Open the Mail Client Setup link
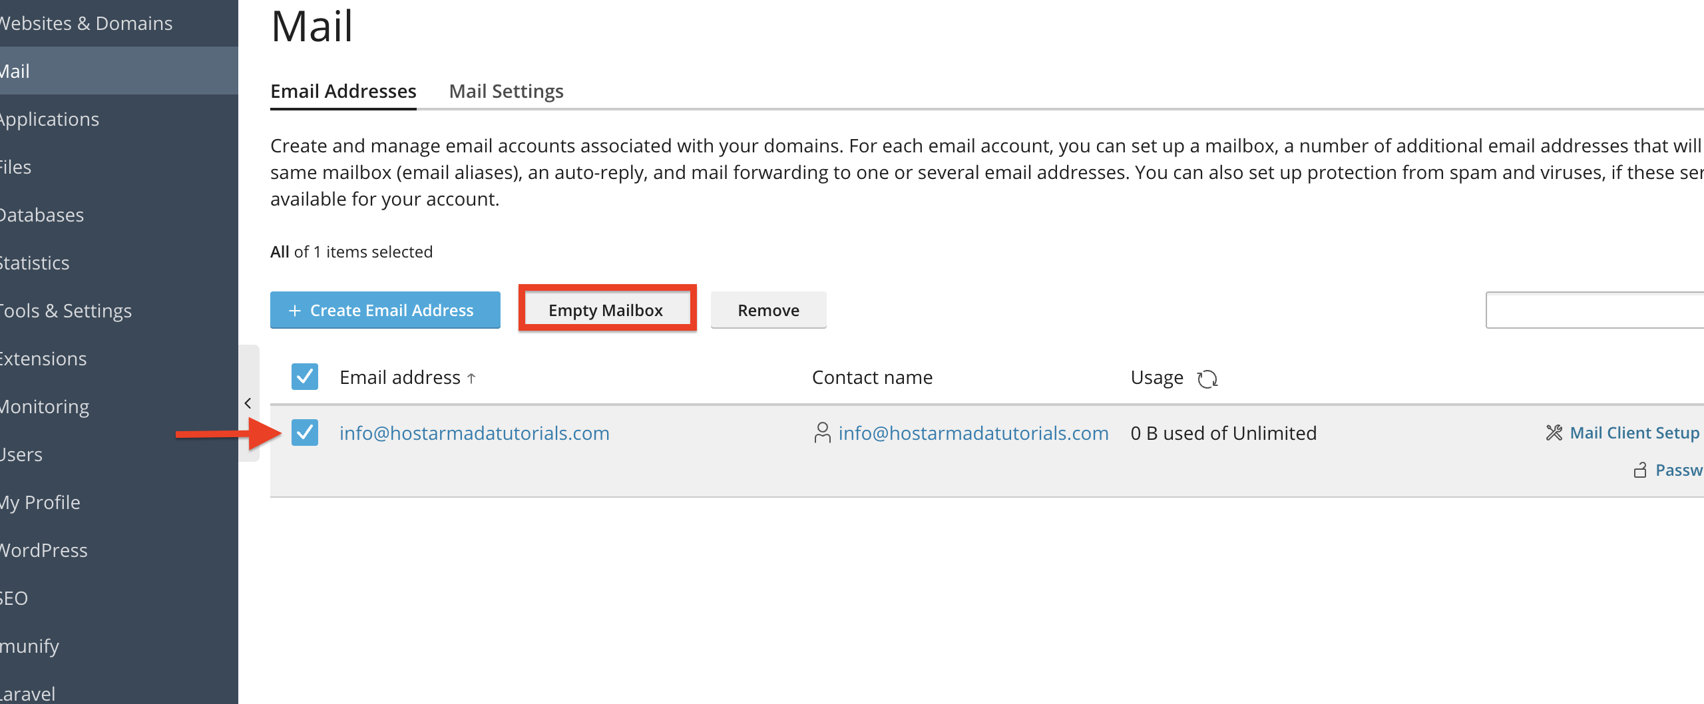Image resolution: width=1704 pixels, height=704 pixels. click(x=1635, y=433)
